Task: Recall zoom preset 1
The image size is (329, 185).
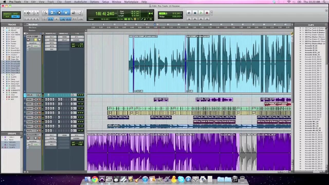Action: (x=25, y=19)
